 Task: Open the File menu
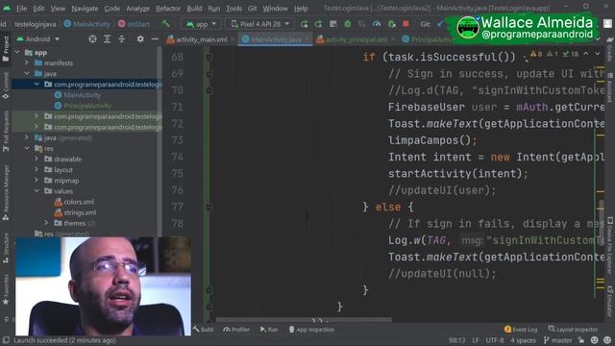[x=21, y=9]
